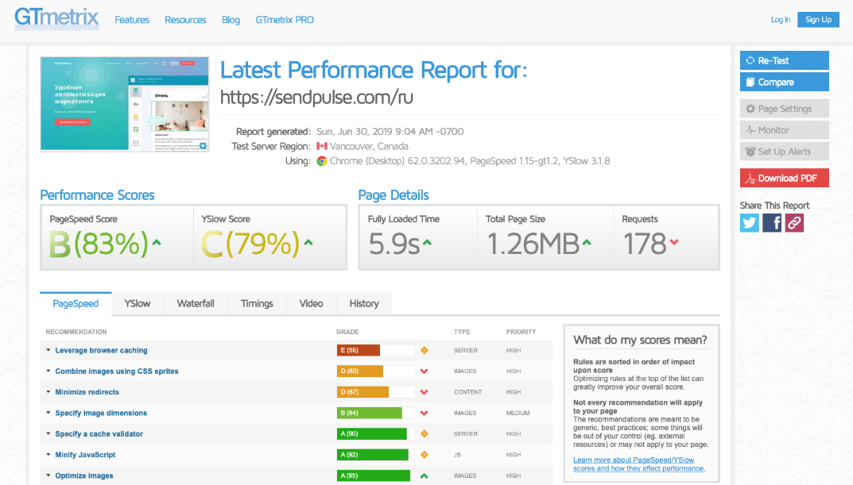
Task: Click the Set Up Alerts button
Action: pyautogui.click(x=784, y=152)
